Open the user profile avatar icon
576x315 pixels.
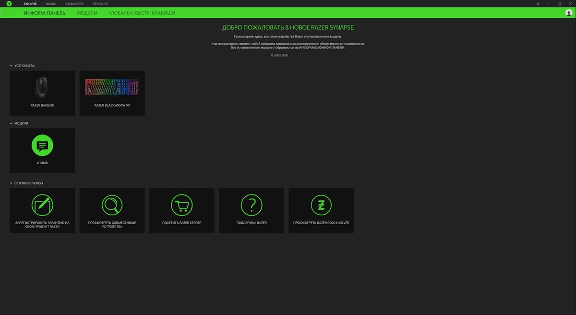point(569,13)
